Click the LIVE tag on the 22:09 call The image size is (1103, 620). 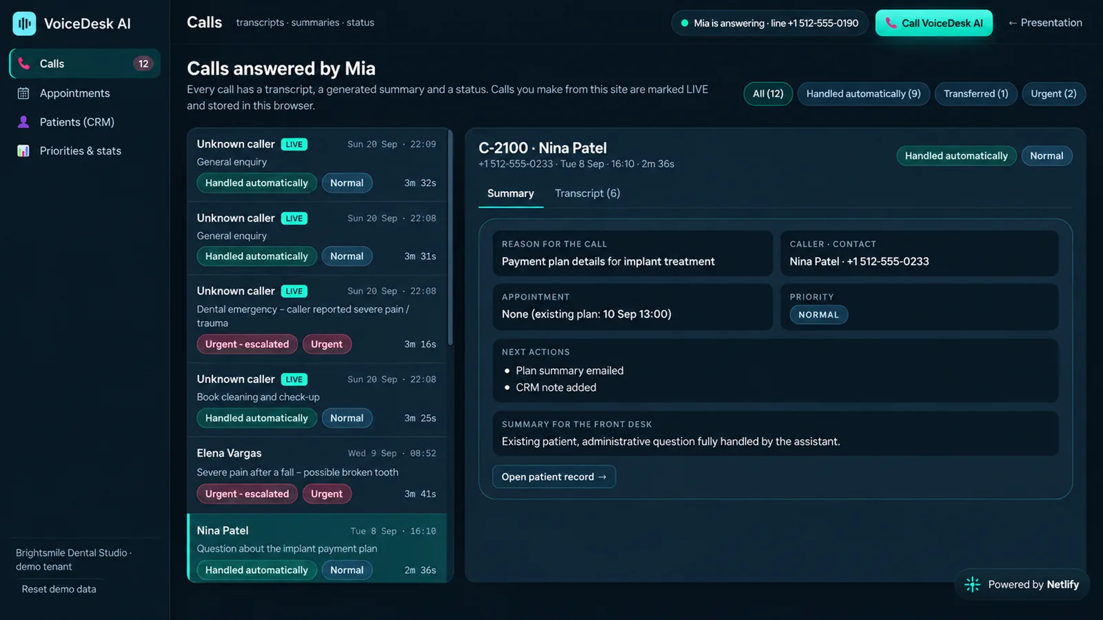[x=294, y=145]
